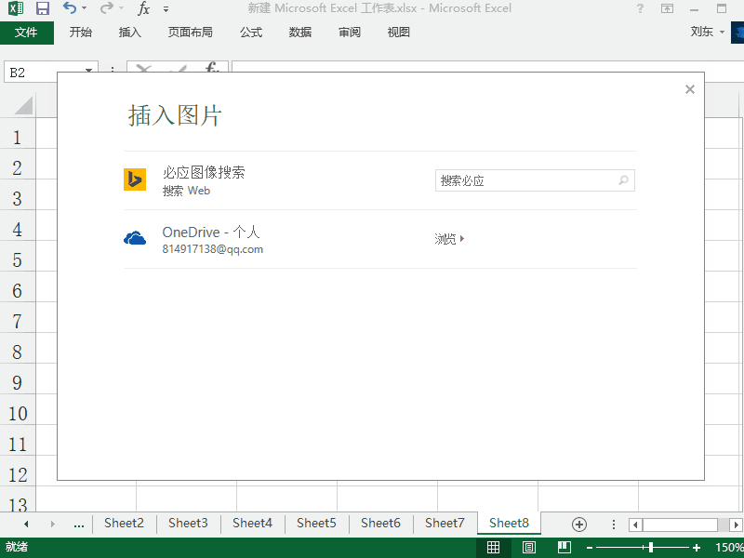This screenshot has width=744, height=558.
Task: Click the Undo arrow icon
Action: point(69,8)
